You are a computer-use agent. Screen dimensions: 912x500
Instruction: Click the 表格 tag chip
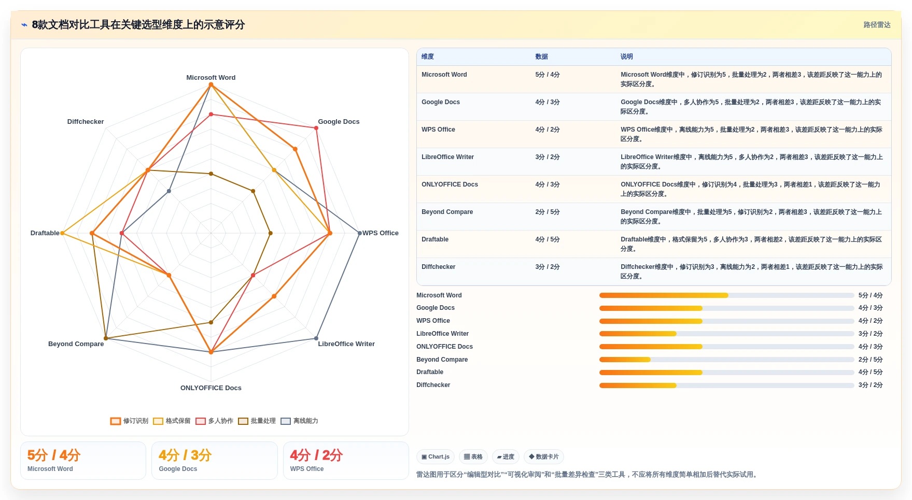(x=473, y=456)
